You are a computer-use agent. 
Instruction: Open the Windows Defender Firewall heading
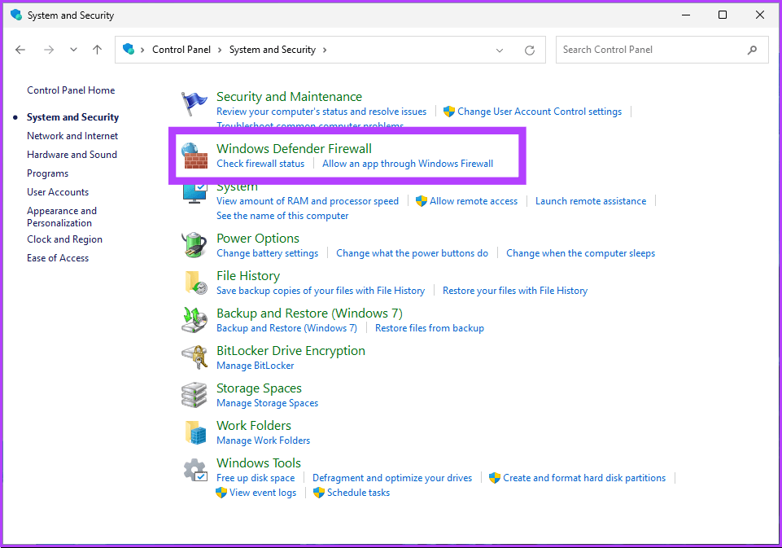tap(294, 149)
